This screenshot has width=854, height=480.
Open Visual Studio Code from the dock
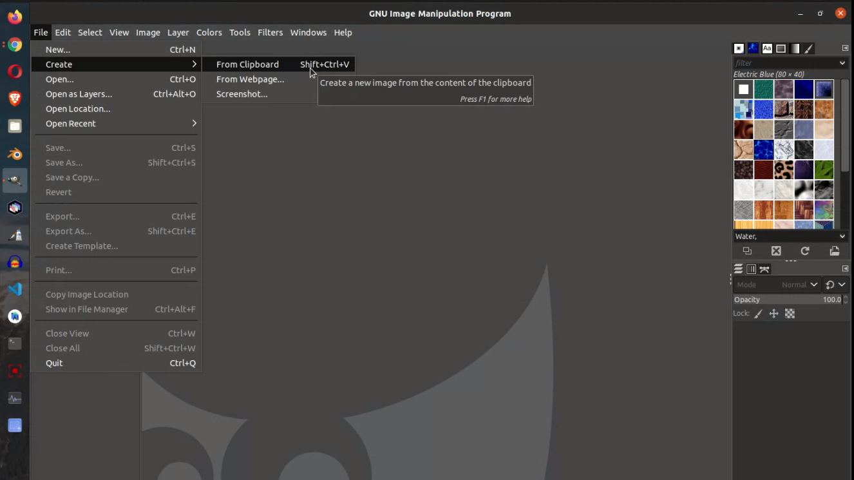pyautogui.click(x=15, y=289)
